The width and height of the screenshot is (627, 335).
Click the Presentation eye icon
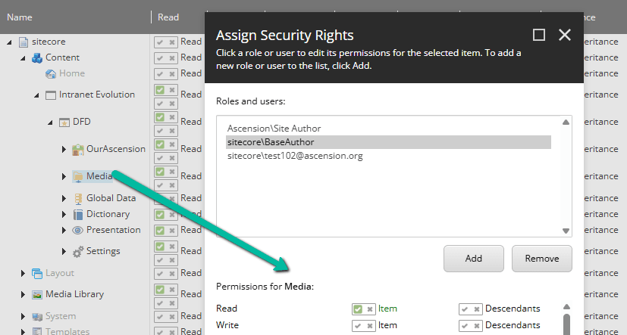click(77, 230)
